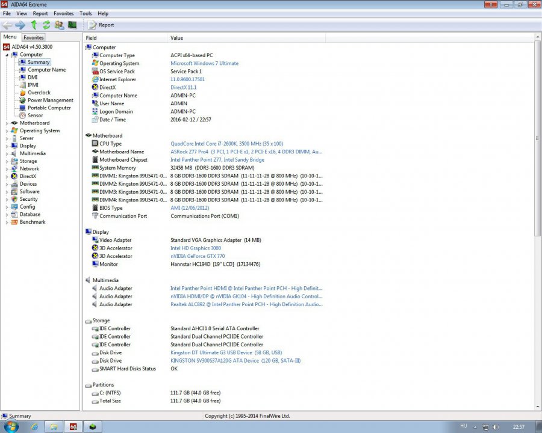Viewport: 542px width, 433px height.
Task: Expand the Operating System tree node
Action: coord(7,131)
